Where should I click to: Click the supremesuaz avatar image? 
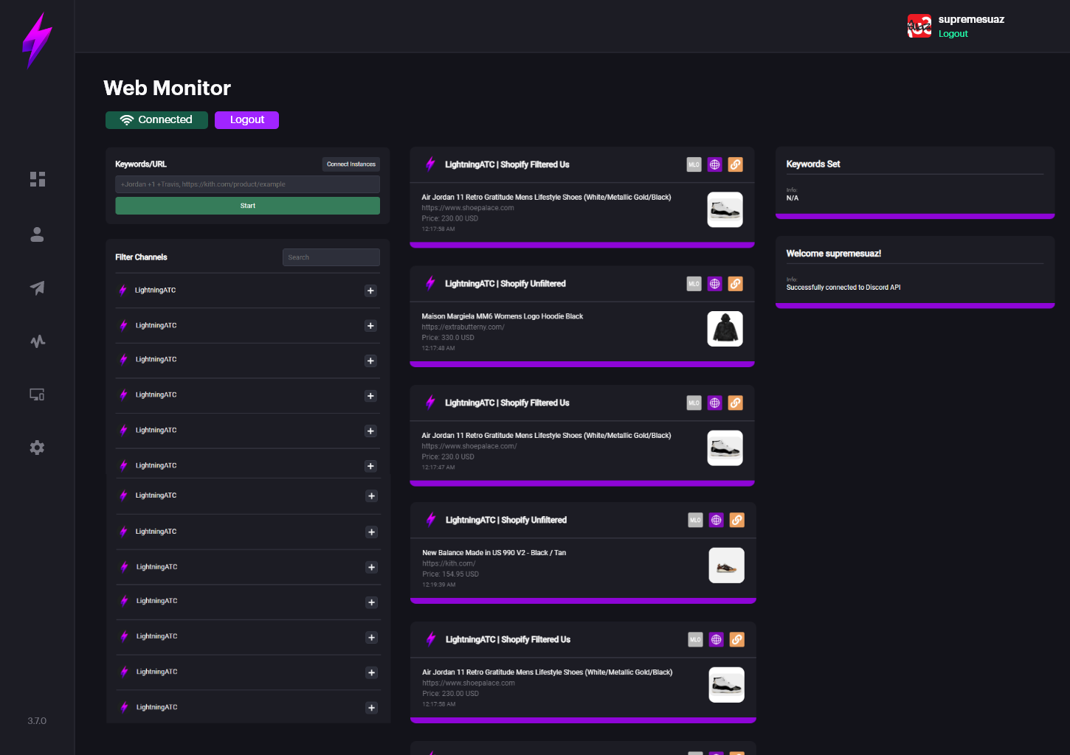pos(919,26)
